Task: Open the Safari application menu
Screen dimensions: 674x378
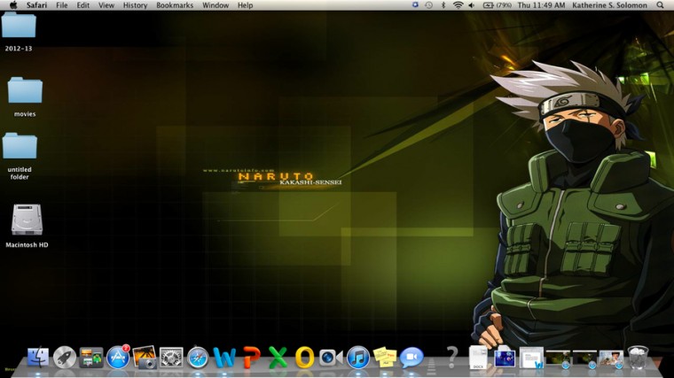Action: [36, 5]
